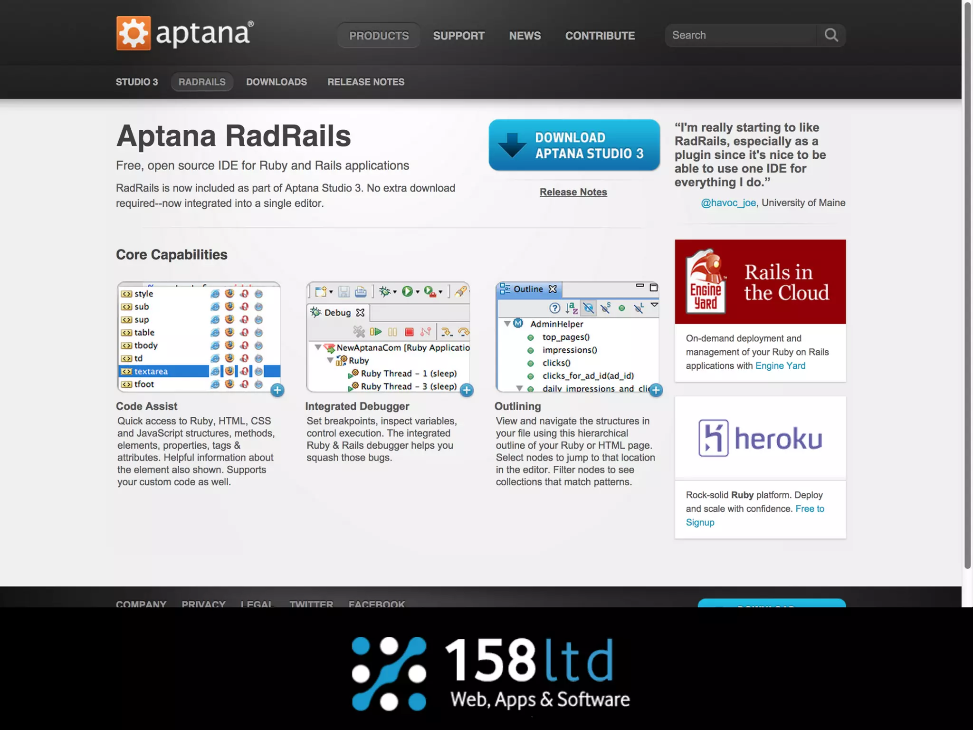Go to the Downloads tab
This screenshot has height=730, width=973.
277,82
